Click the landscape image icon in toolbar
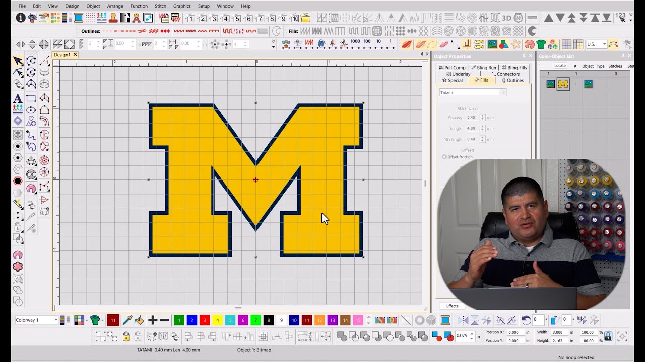Screen dimensions: 645x362 [492, 44]
